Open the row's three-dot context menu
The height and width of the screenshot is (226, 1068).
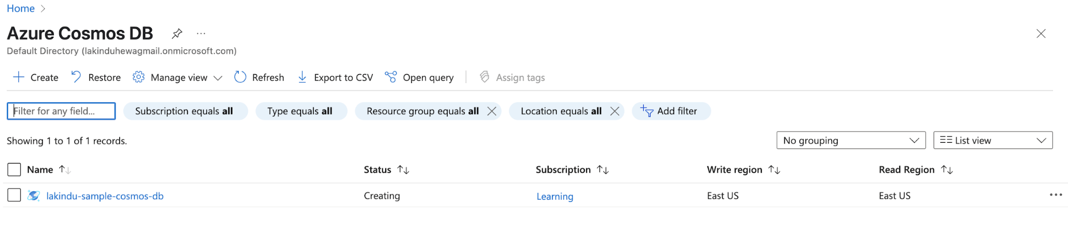click(x=1056, y=195)
